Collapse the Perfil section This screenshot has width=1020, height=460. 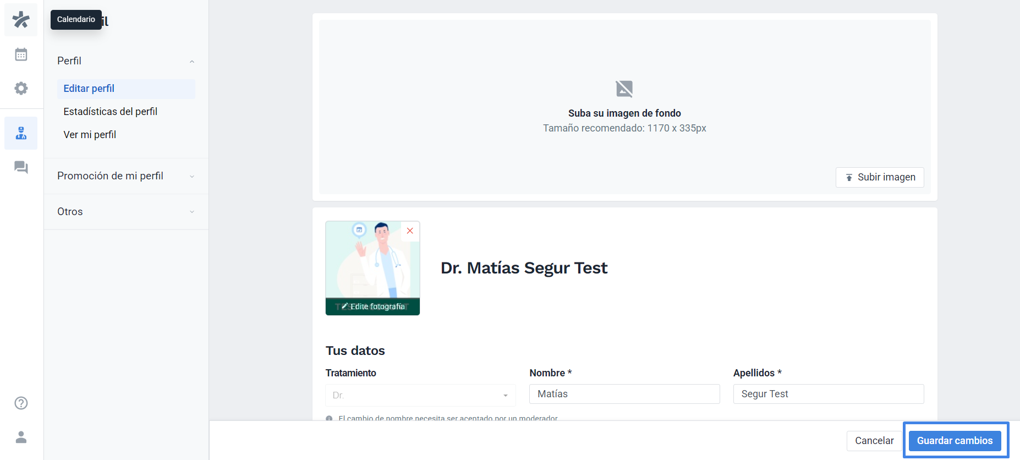pyautogui.click(x=126, y=61)
